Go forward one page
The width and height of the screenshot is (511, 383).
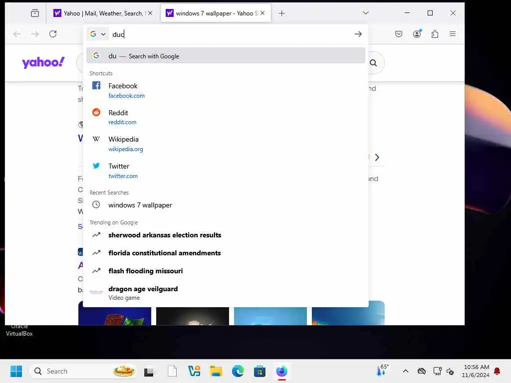tap(35, 34)
